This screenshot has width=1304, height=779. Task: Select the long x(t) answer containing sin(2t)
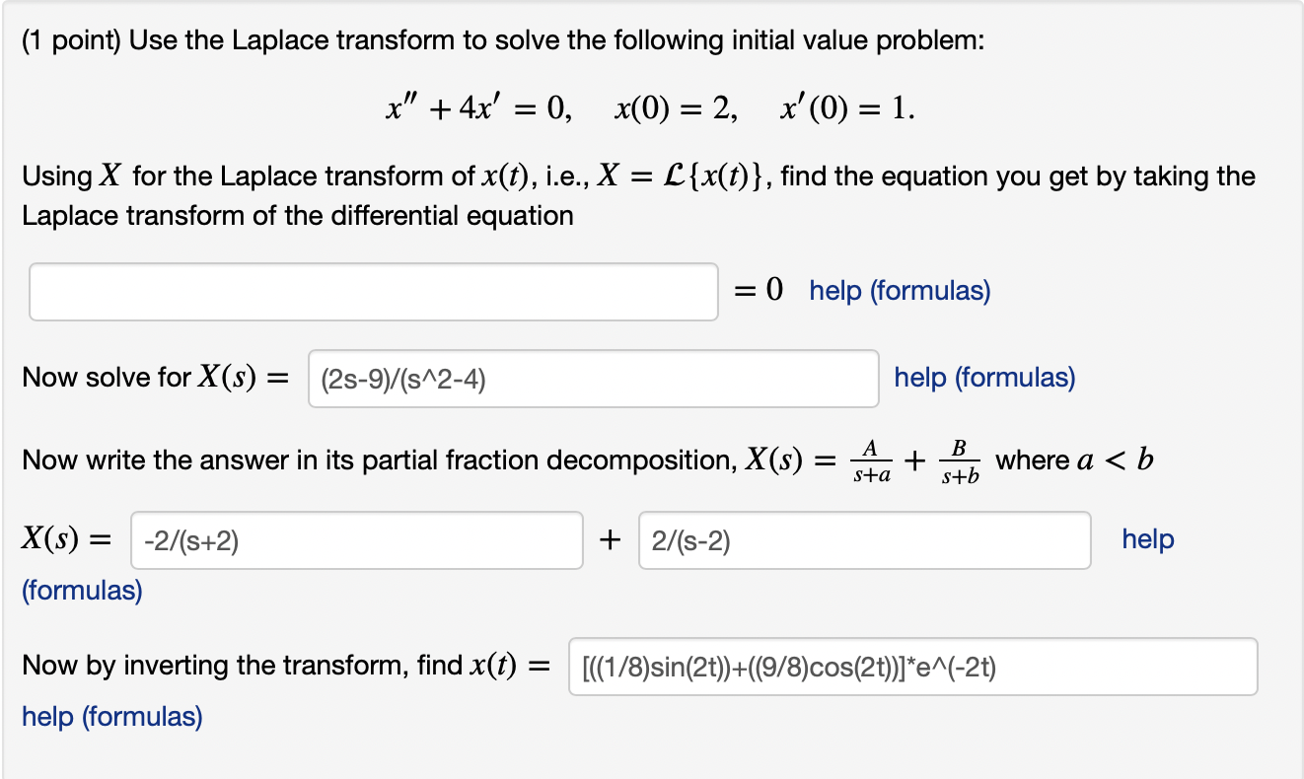(912, 667)
